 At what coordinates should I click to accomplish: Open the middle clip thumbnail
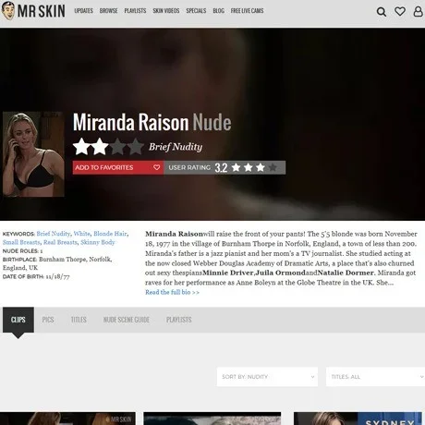212,419
